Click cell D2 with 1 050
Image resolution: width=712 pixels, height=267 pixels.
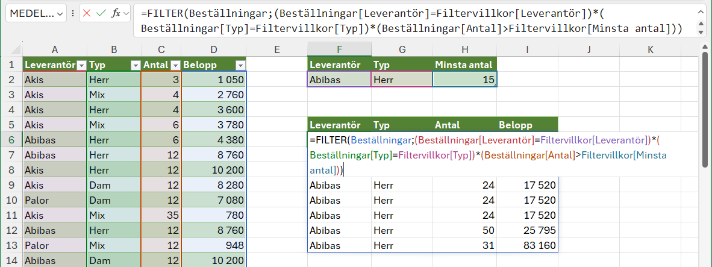coord(214,80)
